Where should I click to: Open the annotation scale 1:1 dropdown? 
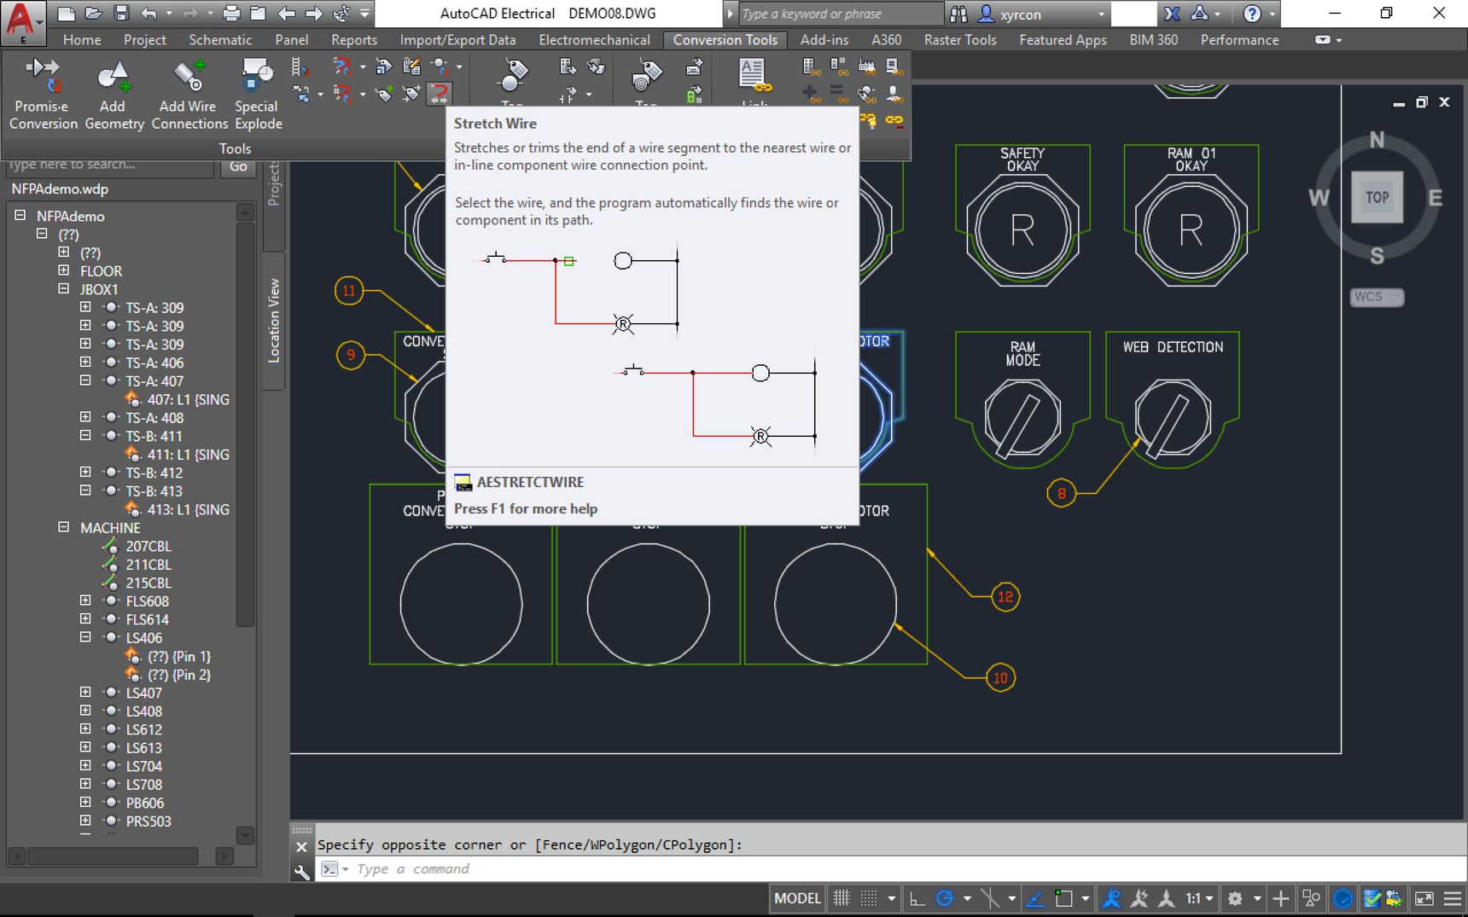(x=1199, y=898)
